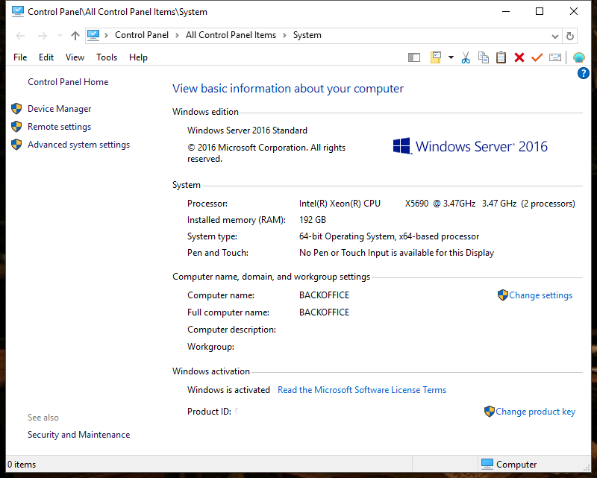
Task: Refresh the System page
Action: 570,36
